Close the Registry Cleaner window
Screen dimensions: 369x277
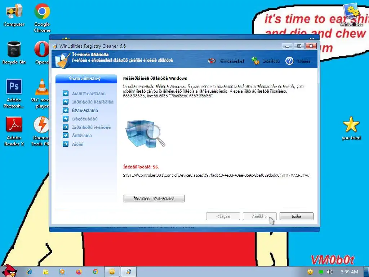(311, 46)
